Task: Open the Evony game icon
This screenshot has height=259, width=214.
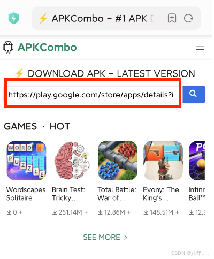Action: [163, 161]
